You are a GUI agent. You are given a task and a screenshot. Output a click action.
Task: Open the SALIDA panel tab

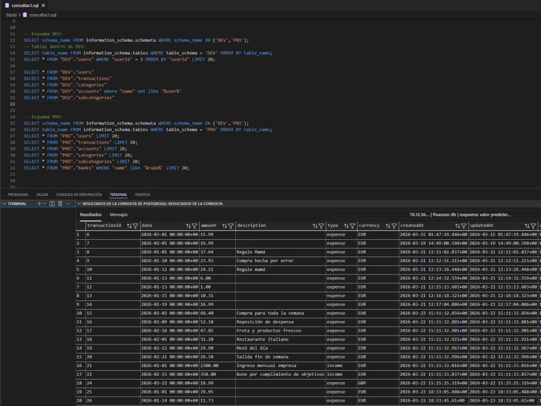pos(42,195)
